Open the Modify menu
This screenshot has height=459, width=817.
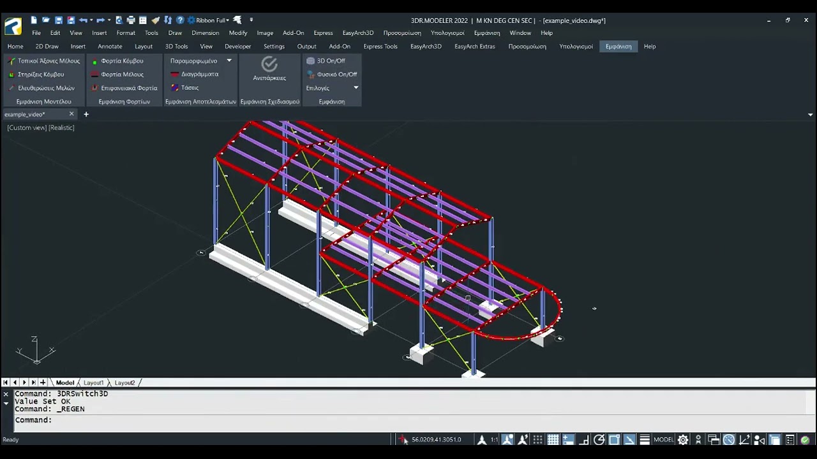click(238, 33)
